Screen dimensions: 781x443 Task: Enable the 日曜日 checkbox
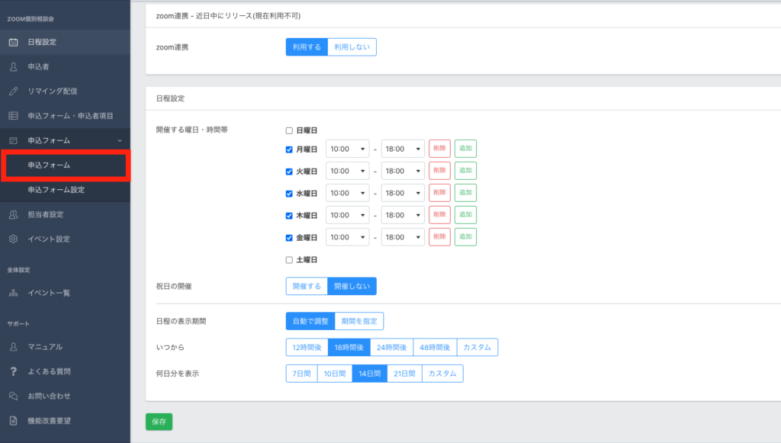(289, 130)
